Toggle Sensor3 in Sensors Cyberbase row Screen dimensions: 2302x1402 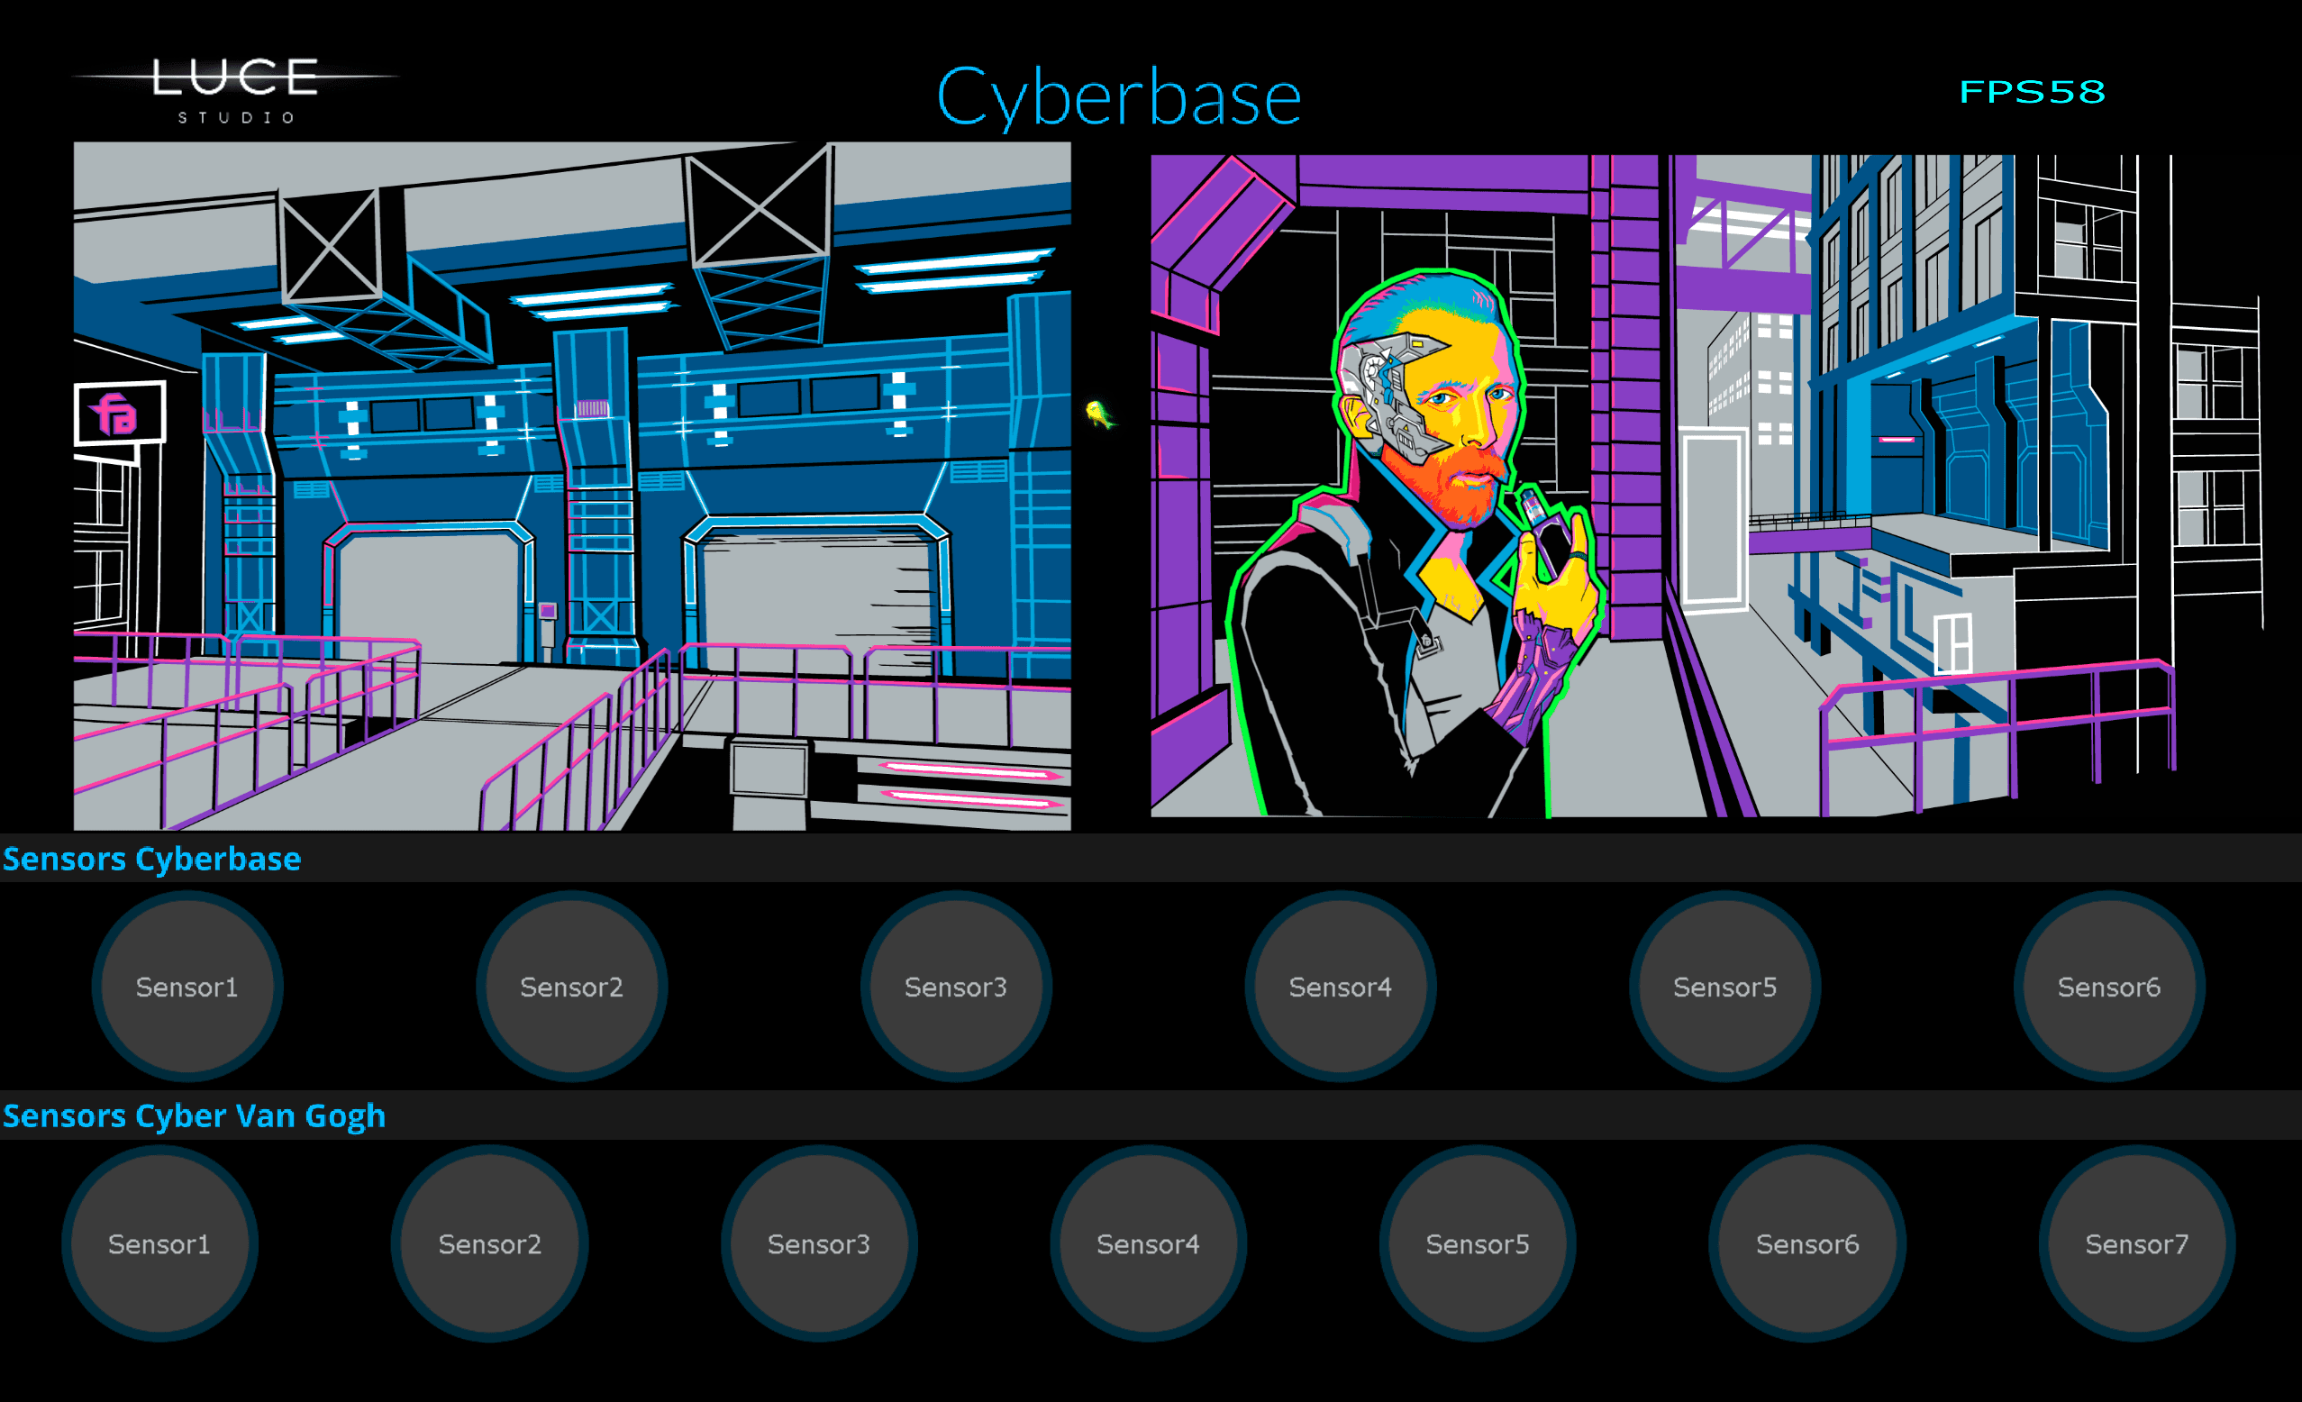[956, 987]
